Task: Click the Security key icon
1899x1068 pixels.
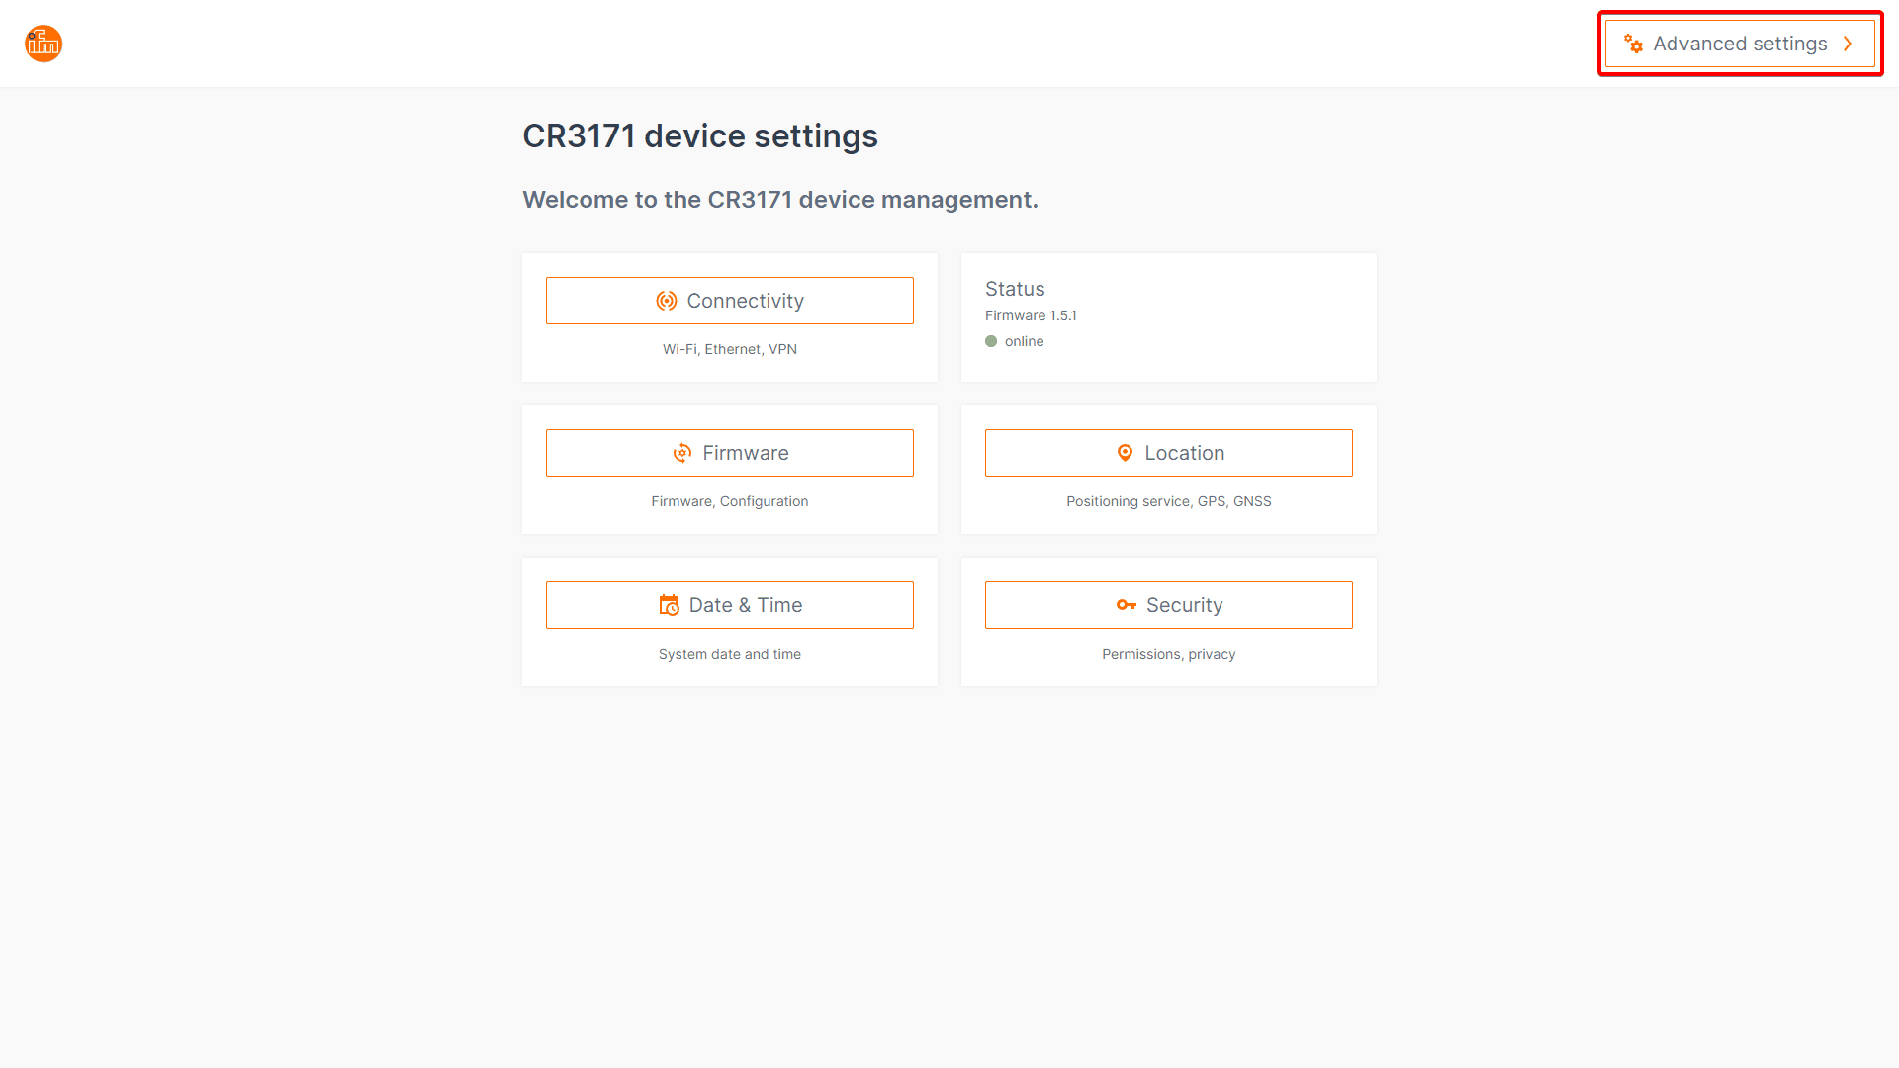Action: pos(1127,605)
